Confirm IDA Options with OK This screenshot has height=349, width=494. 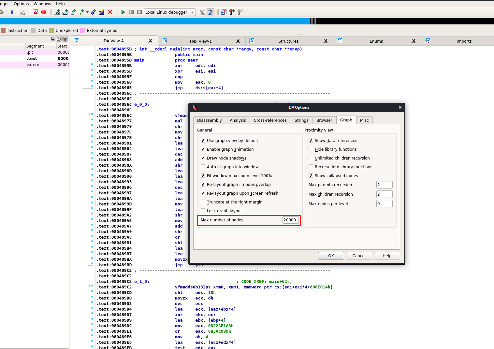point(331,256)
